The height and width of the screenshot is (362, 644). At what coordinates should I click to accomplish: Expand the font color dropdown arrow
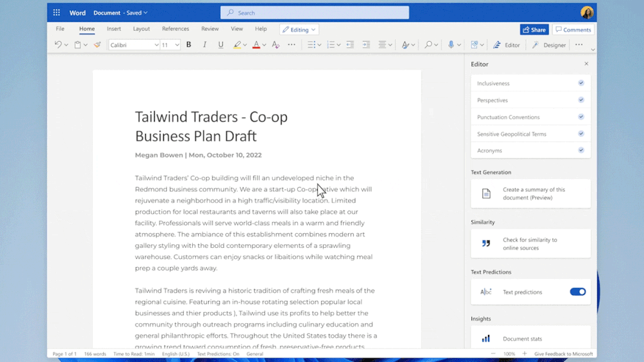[264, 45]
